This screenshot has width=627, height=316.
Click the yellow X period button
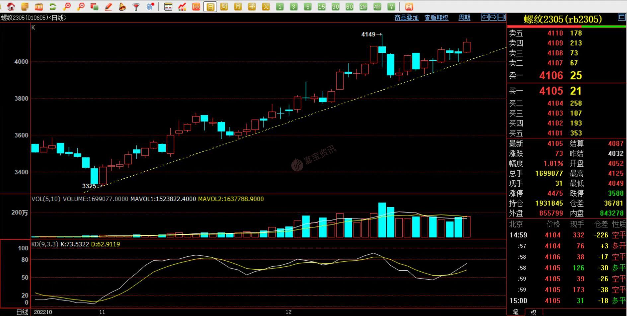(x=266, y=6)
